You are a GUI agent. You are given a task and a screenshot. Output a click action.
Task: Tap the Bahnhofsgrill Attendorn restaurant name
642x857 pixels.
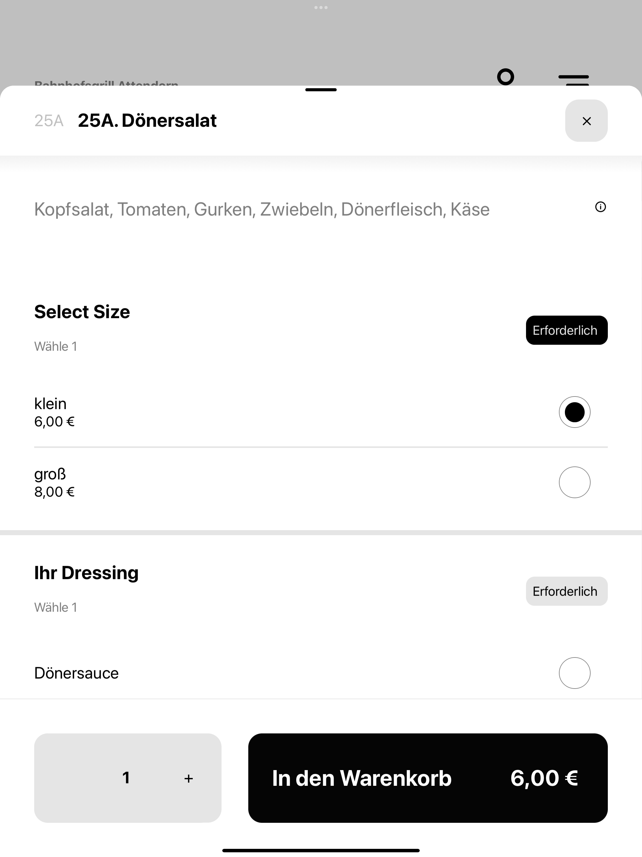tap(106, 83)
